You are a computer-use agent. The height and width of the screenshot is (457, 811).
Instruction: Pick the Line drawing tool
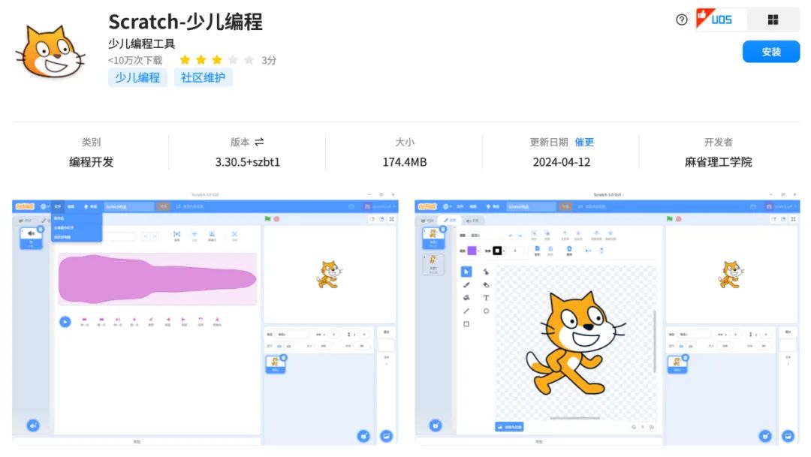[466, 311]
